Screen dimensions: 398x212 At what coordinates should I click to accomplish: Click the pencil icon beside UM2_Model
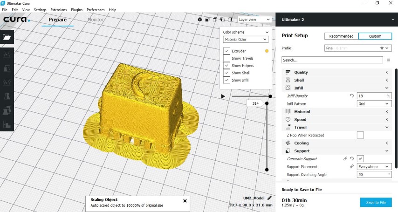(269, 198)
